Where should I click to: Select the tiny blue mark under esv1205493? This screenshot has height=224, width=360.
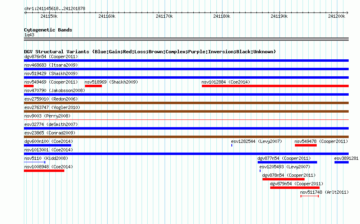coord(260,171)
